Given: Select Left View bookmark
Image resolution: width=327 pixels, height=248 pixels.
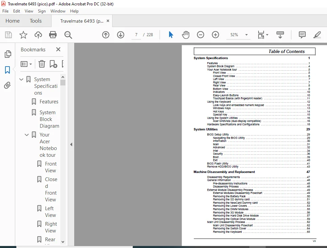Looking at the screenshot, I should [50, 212].
